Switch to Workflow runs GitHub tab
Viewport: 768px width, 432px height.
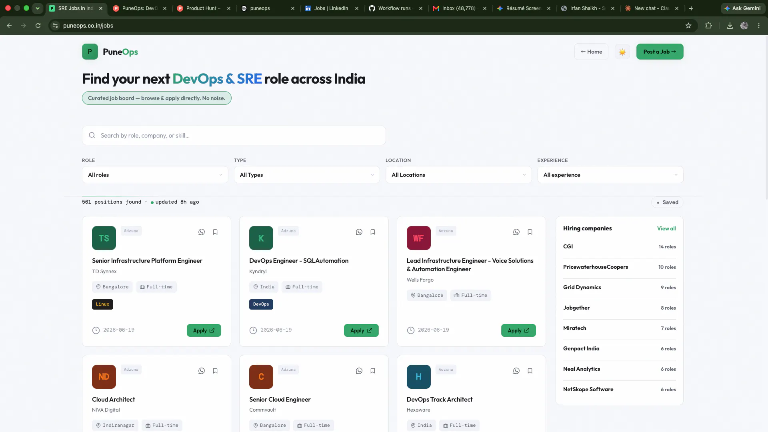396,8
